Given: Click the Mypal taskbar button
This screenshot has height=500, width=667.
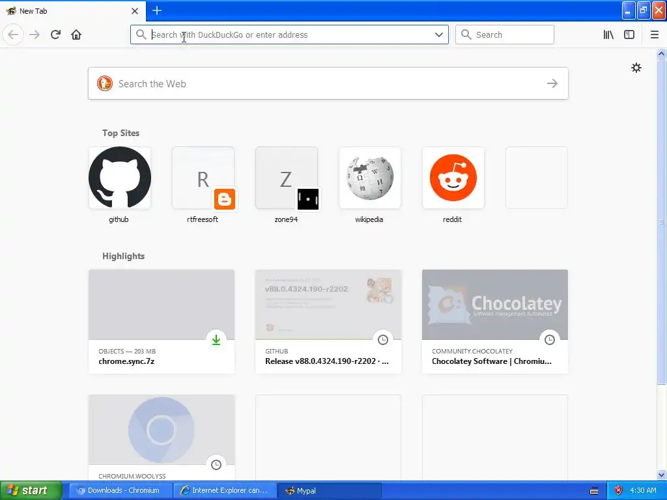Looking at the screenshot, I should (x=329, y=490).
